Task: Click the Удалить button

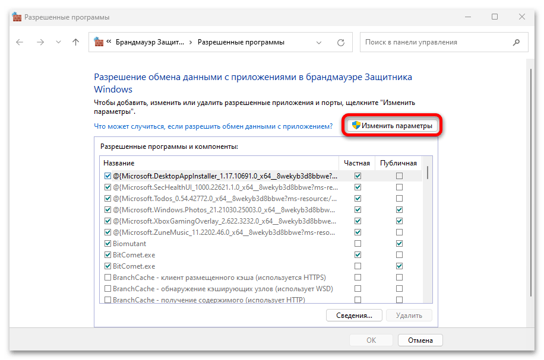Action: [x=409, y=316]
